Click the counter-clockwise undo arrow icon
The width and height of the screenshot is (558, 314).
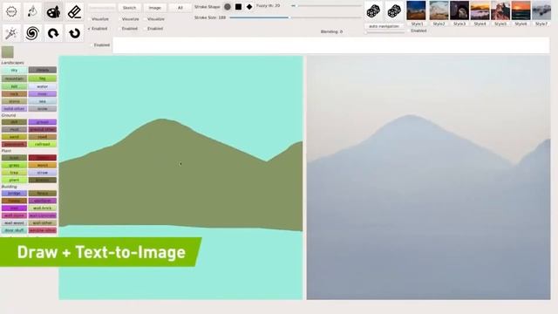[x=74, y=33]
